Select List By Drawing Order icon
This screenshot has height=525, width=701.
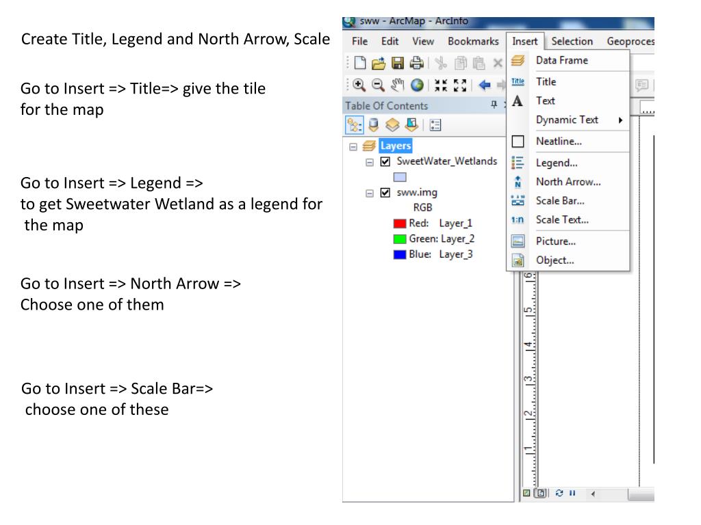click(355, 125)
